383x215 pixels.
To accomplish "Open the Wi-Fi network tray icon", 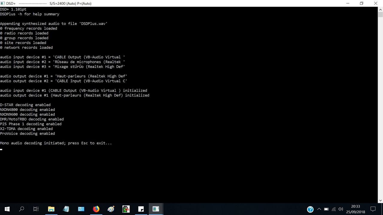I will [334, 209].
